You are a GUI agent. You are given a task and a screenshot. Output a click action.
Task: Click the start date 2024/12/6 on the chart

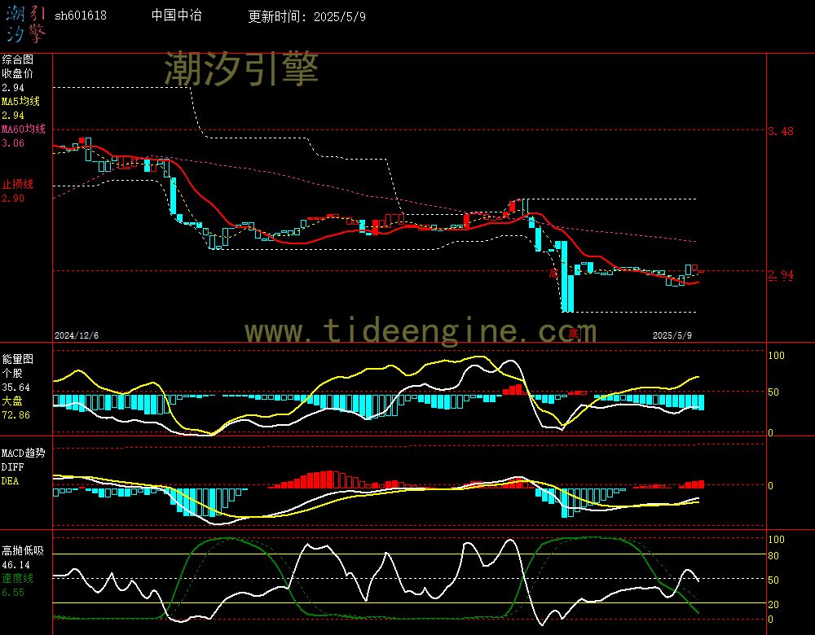point(77,335)
